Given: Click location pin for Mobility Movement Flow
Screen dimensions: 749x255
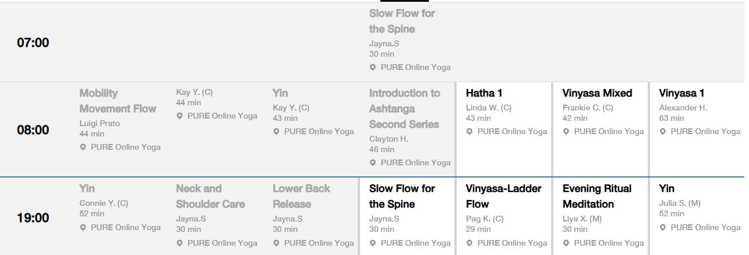Looking at the screenshot, I should [83, 147].
